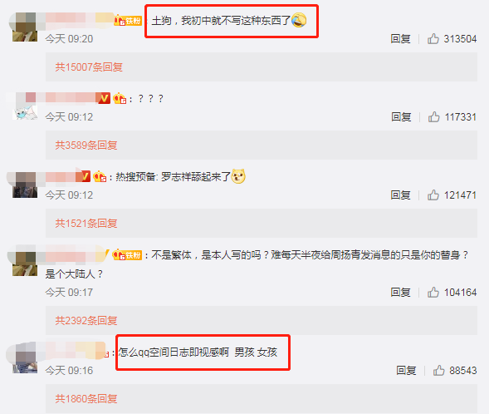Screen dimensions: 489x414
Task: Open avatar of first commenter at 09:20
Action: (x=25, y=27)
